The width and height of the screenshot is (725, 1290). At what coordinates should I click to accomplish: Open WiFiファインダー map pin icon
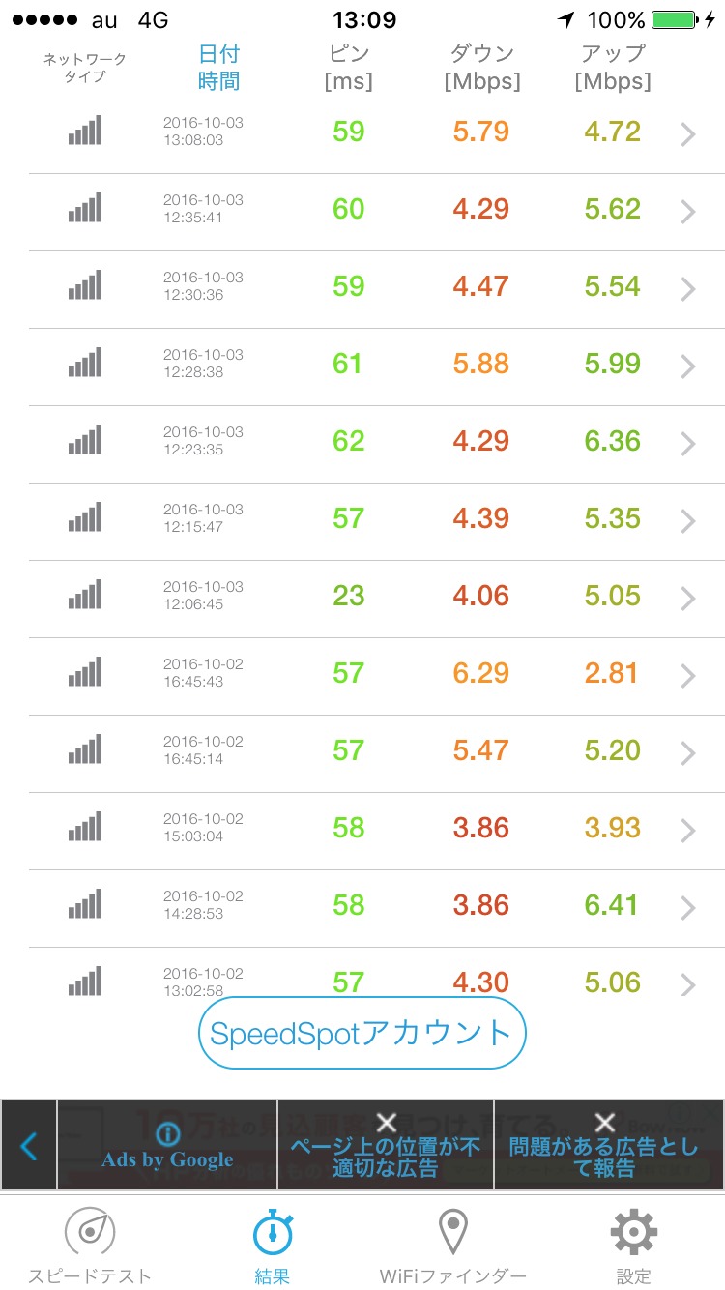point(452,1232)
